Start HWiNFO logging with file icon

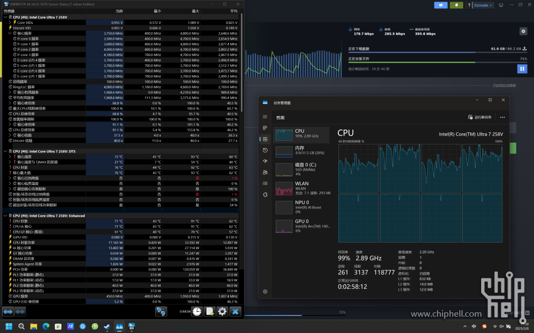point(209,311)
